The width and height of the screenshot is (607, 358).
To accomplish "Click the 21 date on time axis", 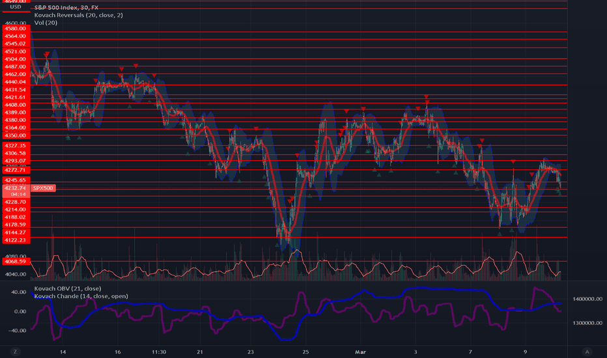I will pos(200,351).
